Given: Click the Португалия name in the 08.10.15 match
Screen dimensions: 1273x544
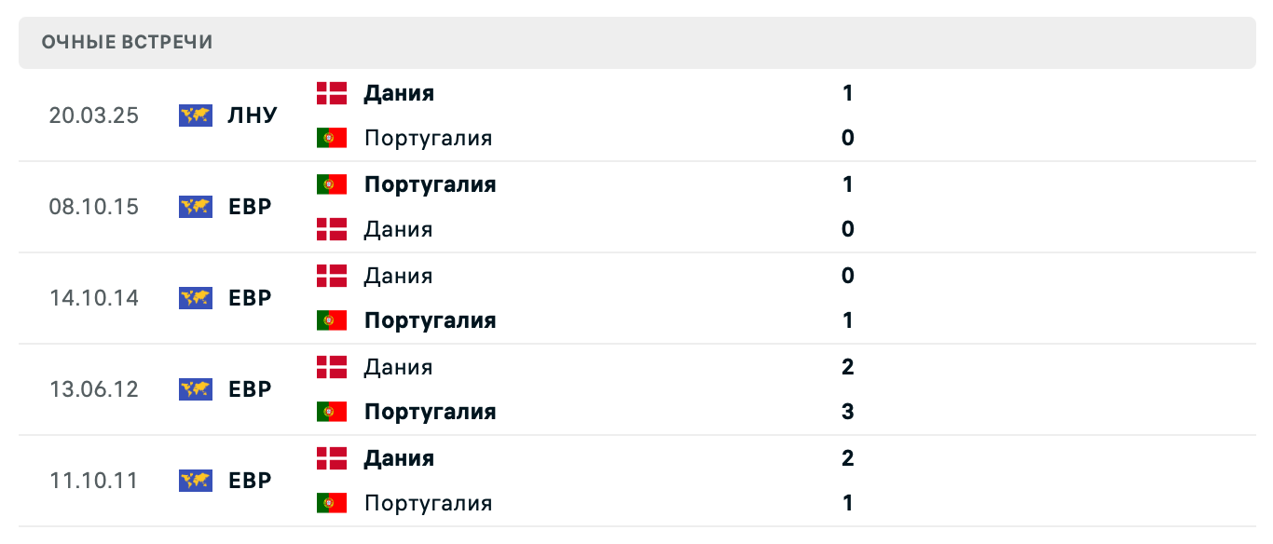Looking at the screenshot, I should (x=430, y=184).
